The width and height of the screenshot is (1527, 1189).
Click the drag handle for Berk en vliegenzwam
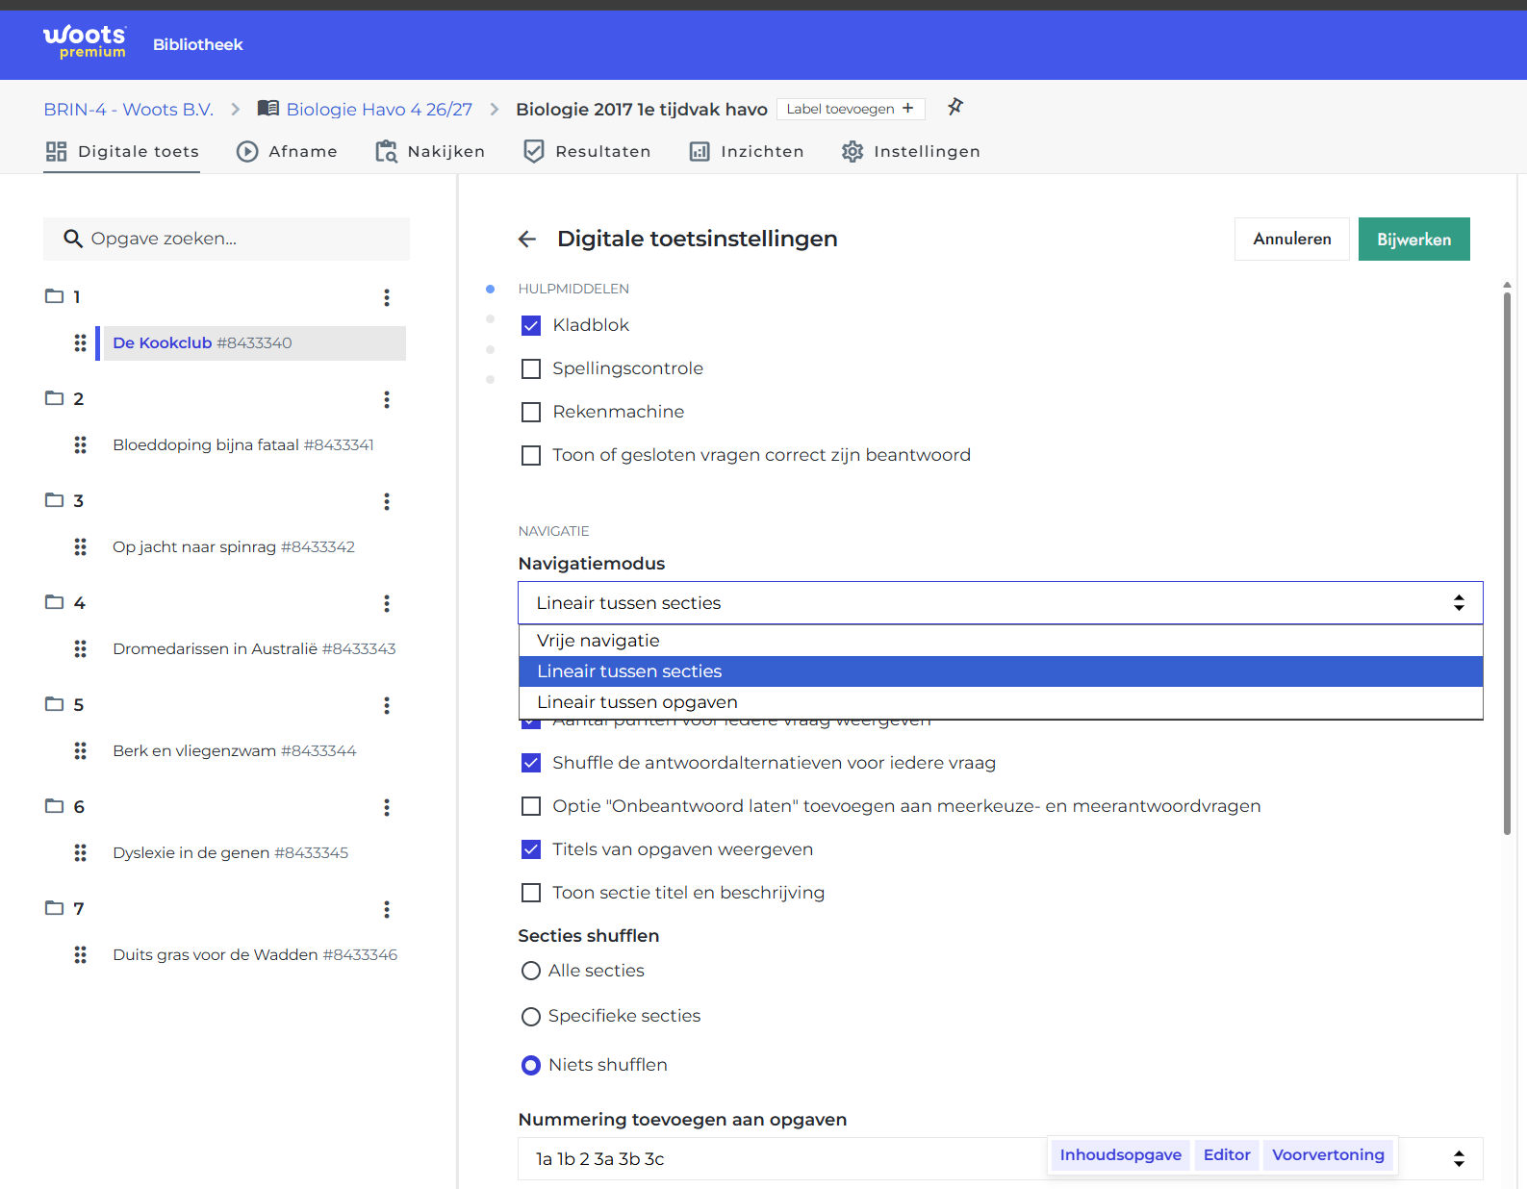click(81, 750)
